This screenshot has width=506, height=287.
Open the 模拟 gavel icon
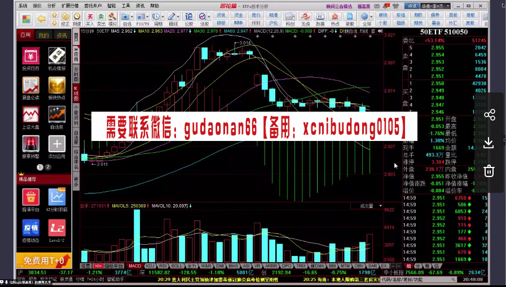click(112, 19)
